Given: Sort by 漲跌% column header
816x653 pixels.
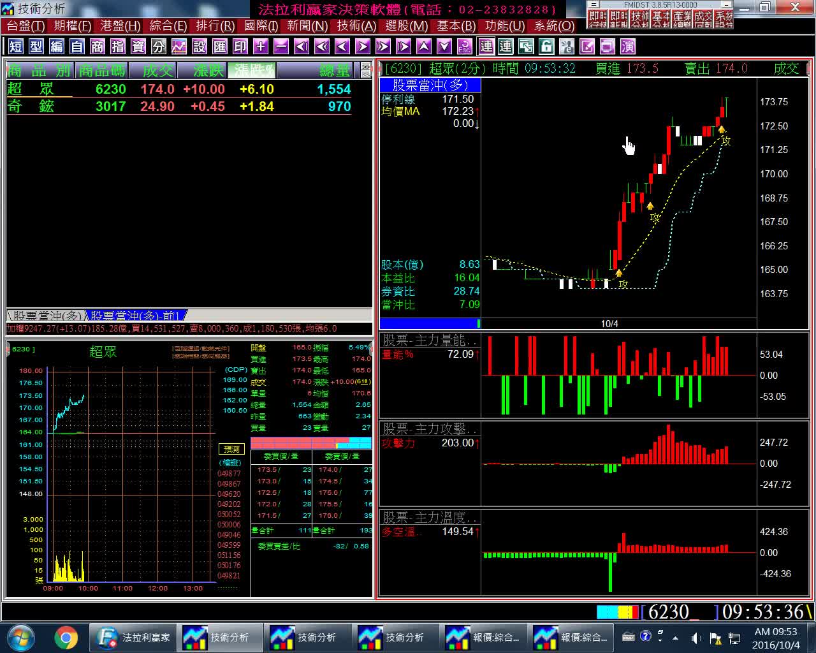Looking at the screenshot, I should tap(252, 70).
